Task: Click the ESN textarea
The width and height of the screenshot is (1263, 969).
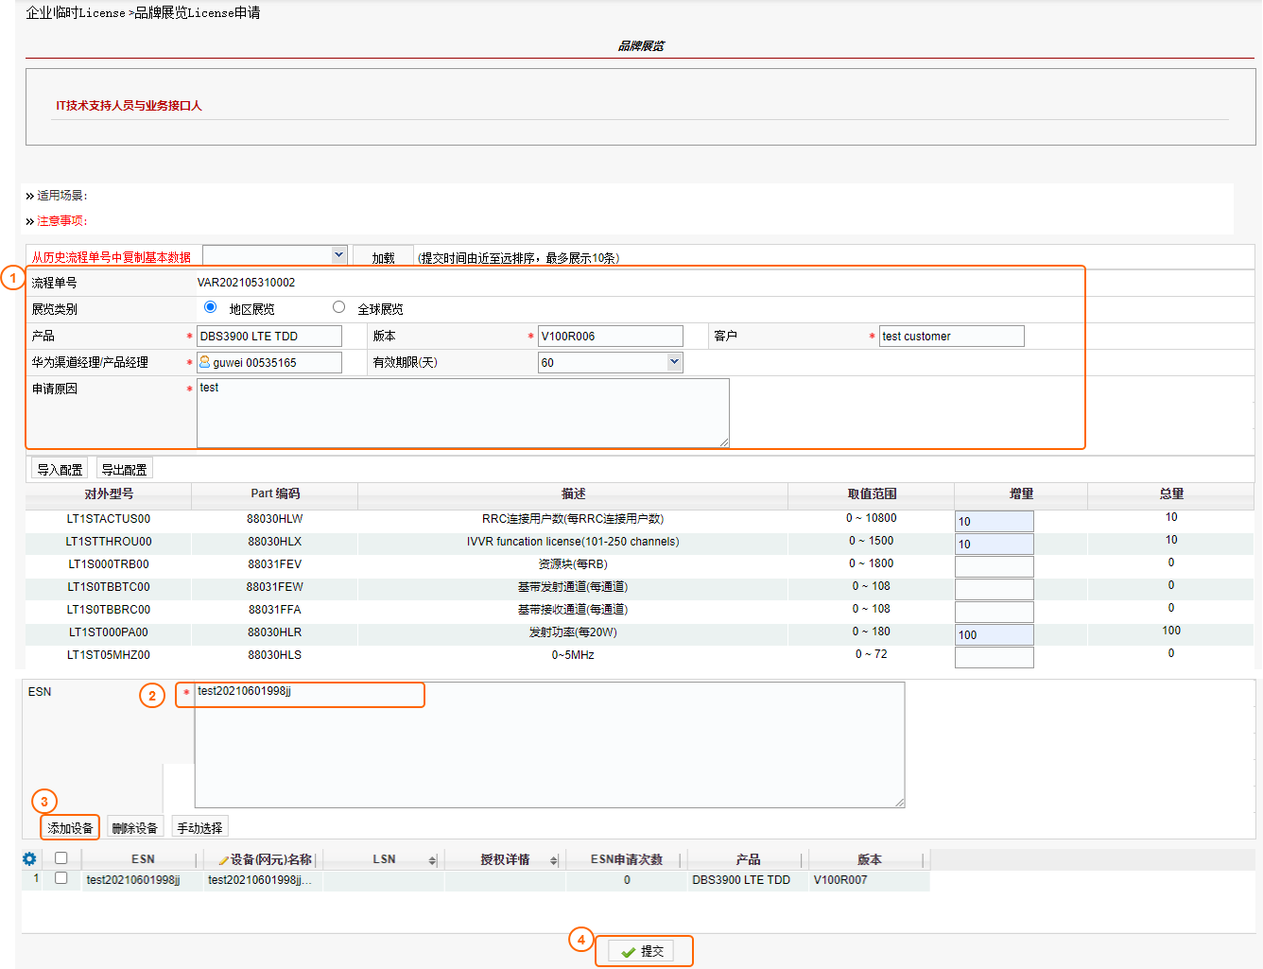Action: pyautogui.click(x=550, y=745)
